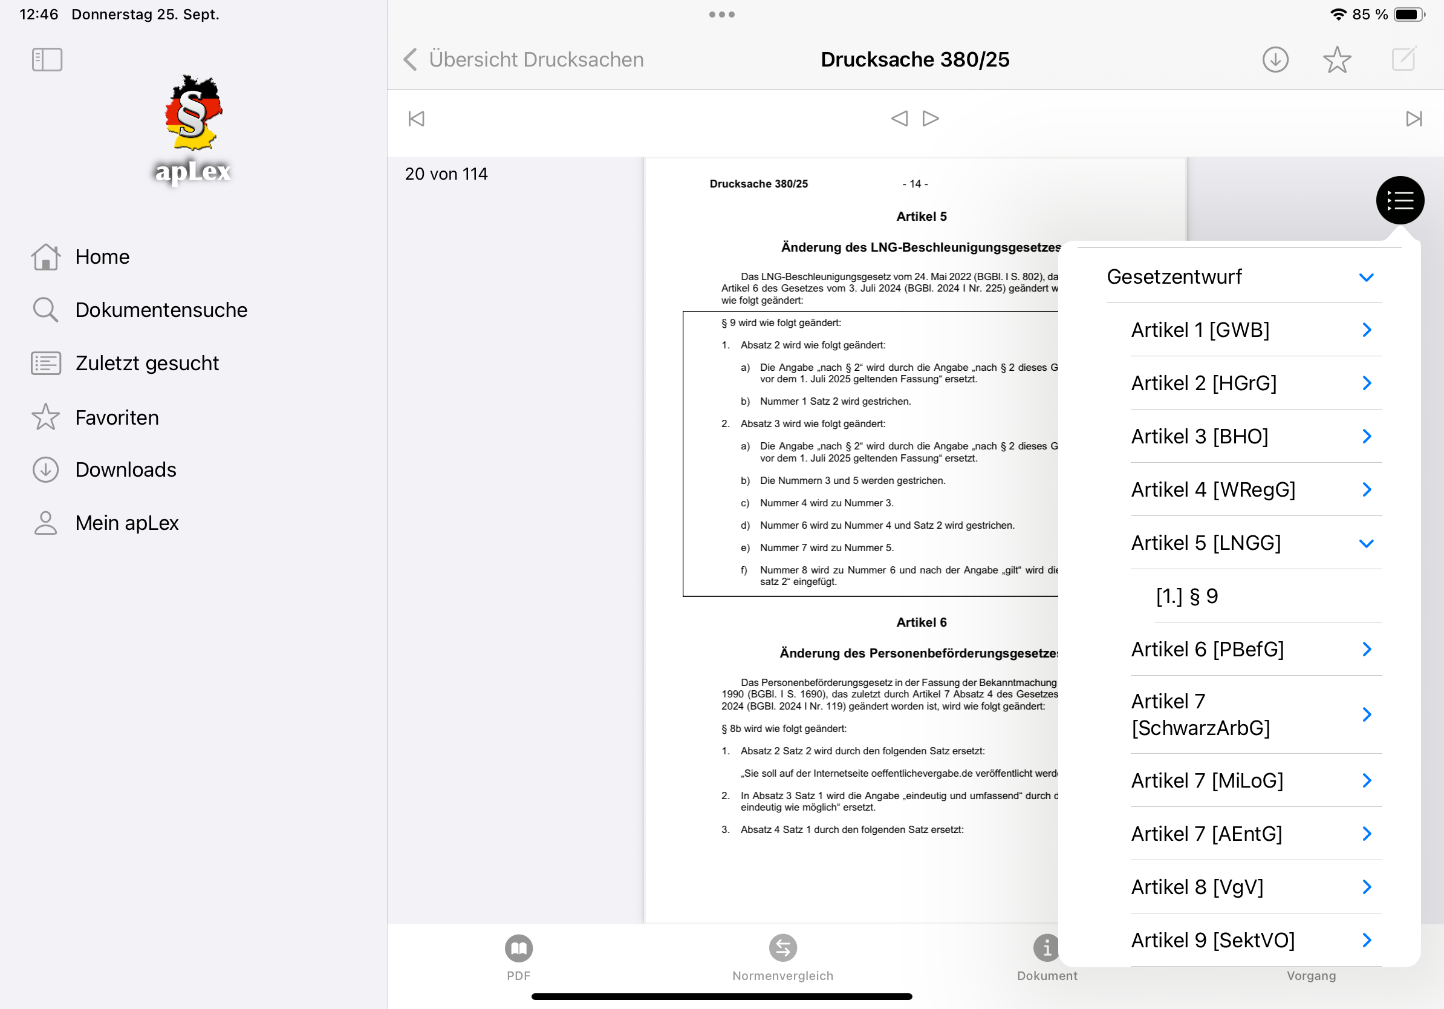This screenshot has width=1444, height=1009.
Task: Toggle the sidebar panel icon
Action: 47,60
